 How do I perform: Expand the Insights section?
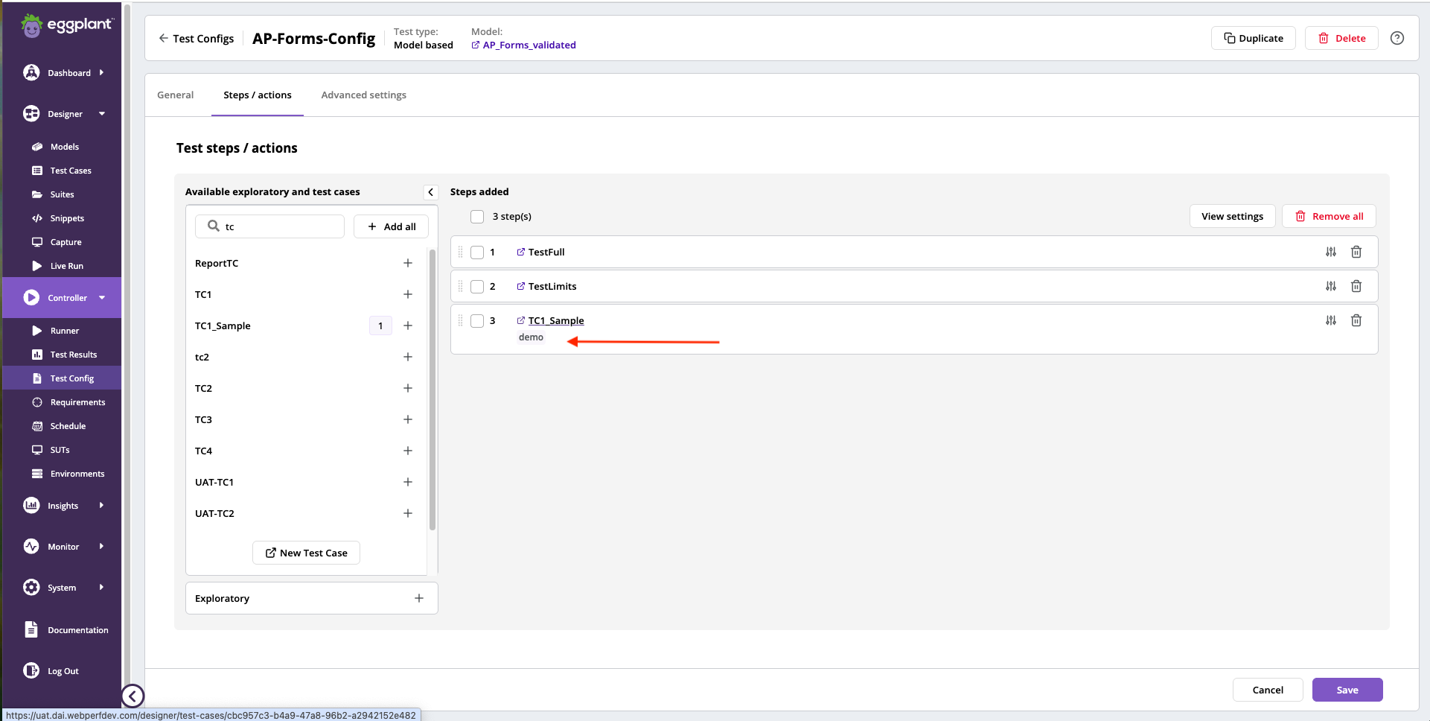[63, 505]
